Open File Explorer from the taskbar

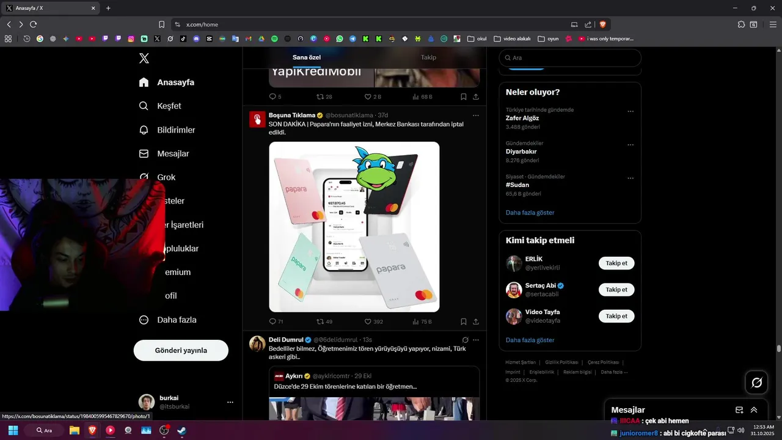click(75, 430)
